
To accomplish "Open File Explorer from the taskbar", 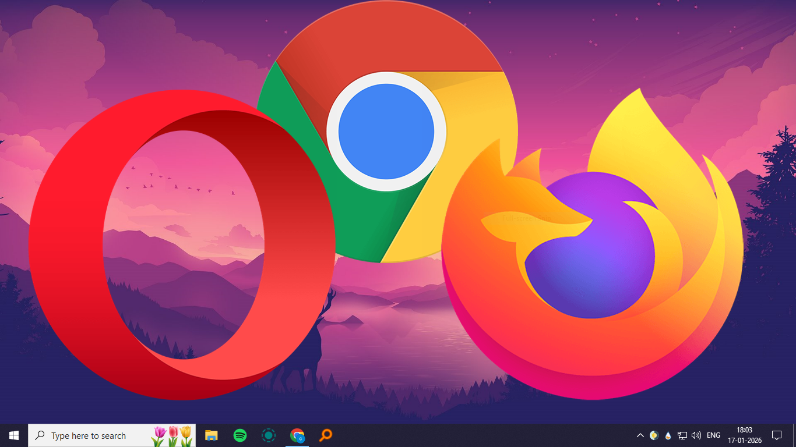I will [x=211, y=435].
